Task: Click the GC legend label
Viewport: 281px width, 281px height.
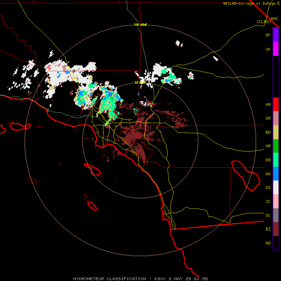Action: 268,215
